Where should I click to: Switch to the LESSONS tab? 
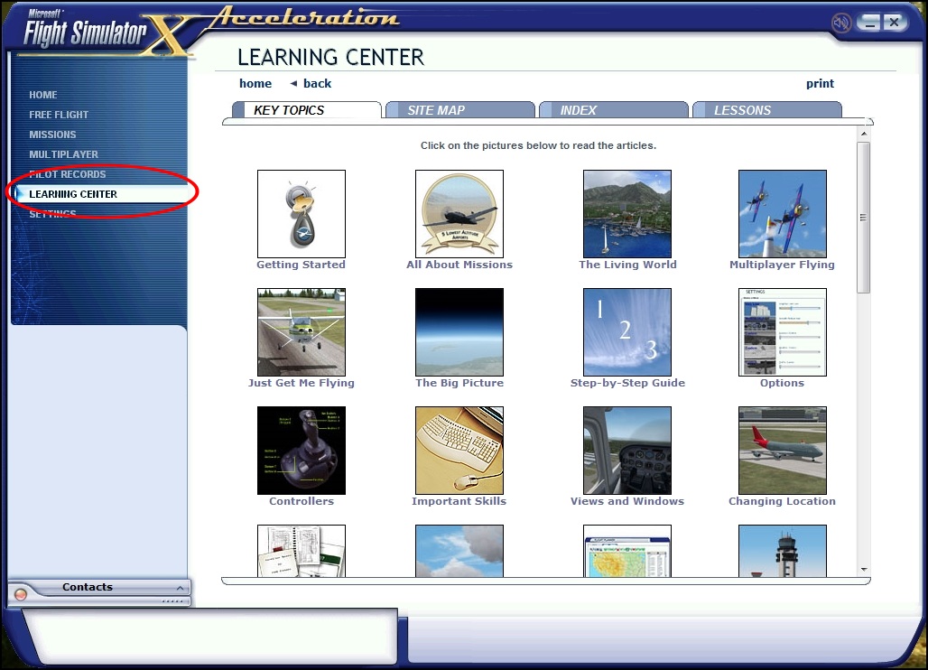767,110
